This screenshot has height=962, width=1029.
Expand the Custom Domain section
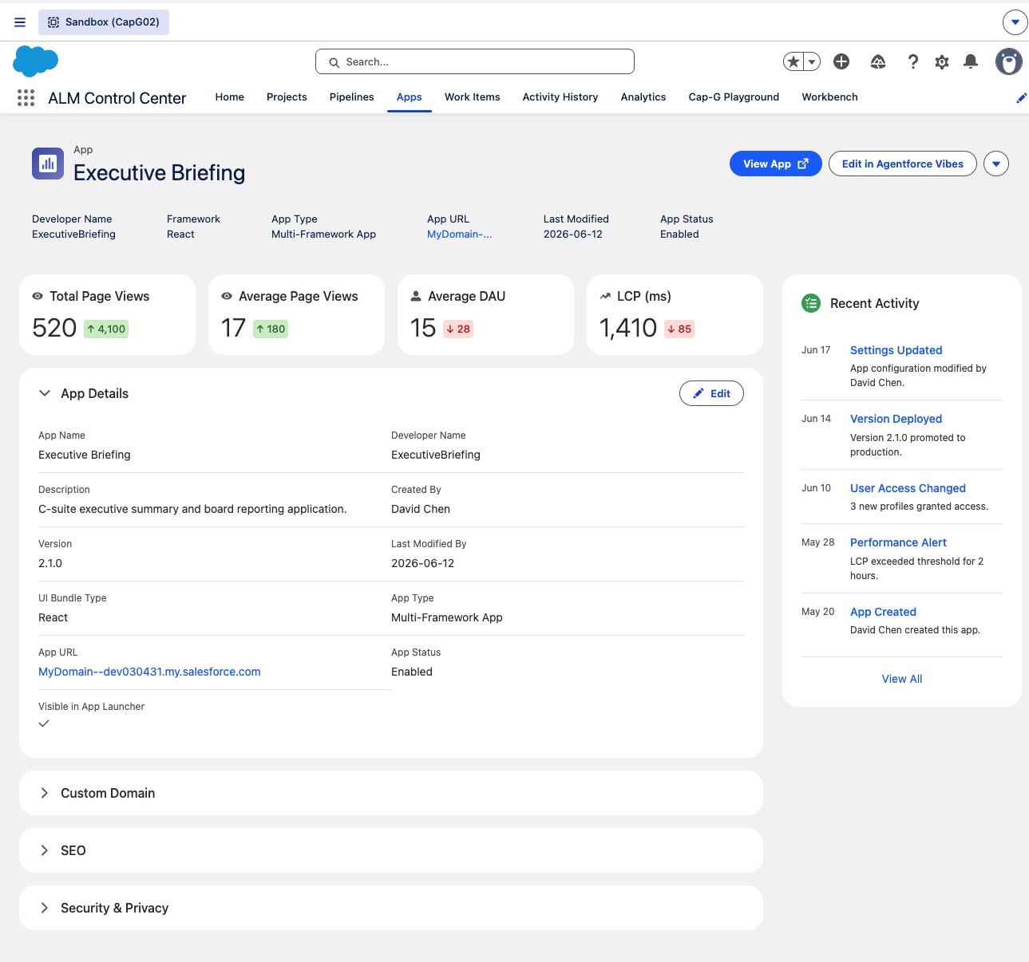tap(45, 793)
